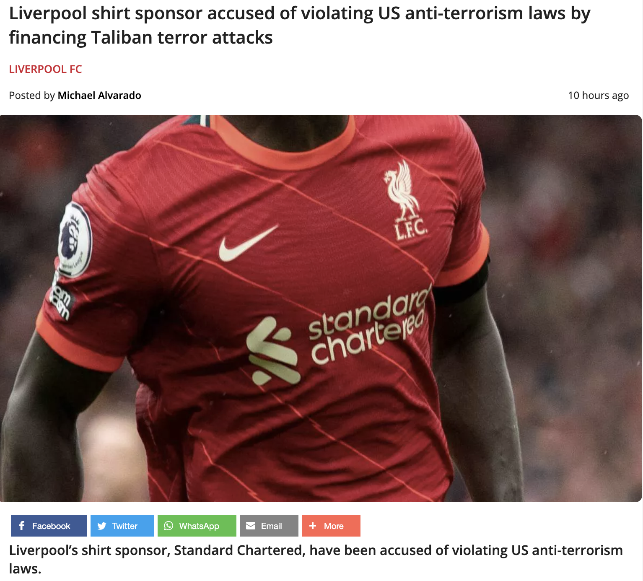Click the Email envelope icon
This screenshot has height=581, width=643.
(251, 526)
